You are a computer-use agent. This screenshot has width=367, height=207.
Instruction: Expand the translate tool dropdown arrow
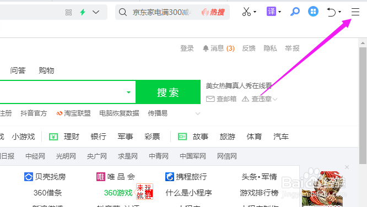point(280,12)
